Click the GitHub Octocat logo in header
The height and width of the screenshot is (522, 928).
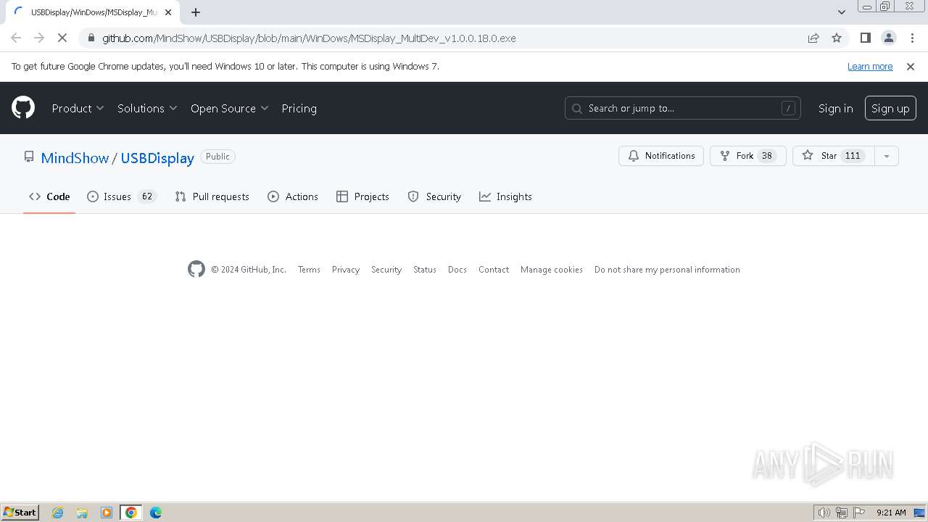click(23, 108)
